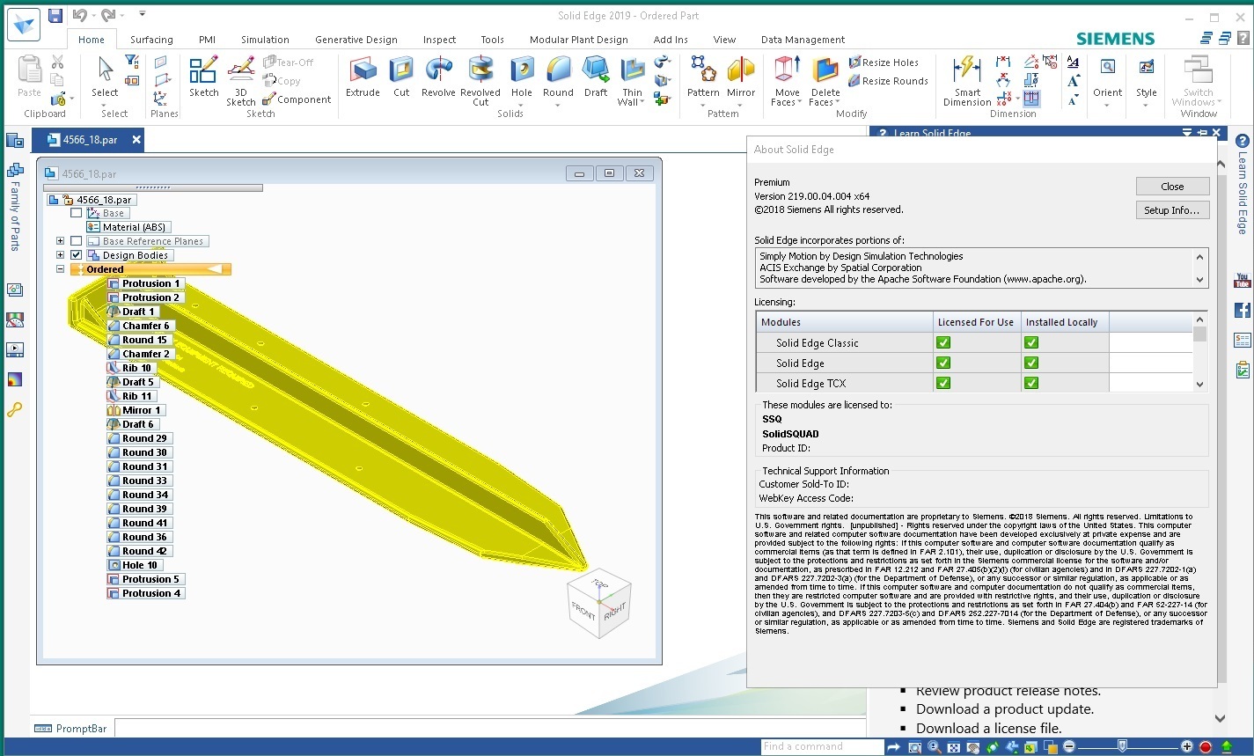Activate the Cut command icon
Image resolution: width=1254 pixels, height=756 pixels.
[x=401, y=77]
